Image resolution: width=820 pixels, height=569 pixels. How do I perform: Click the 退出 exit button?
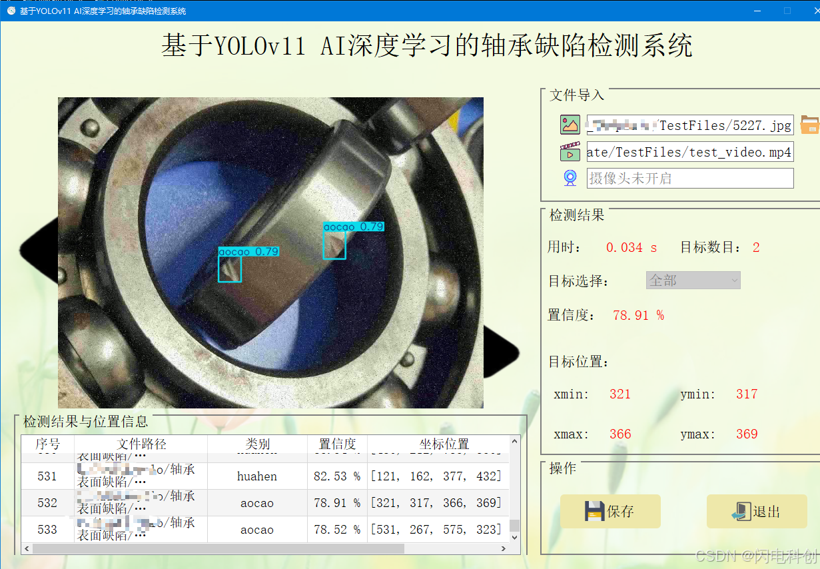pos(757,512)
